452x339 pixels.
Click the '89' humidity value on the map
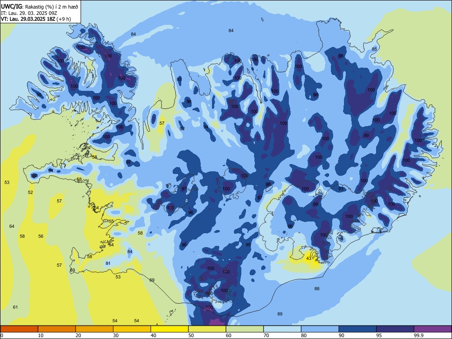pyautogui.click(x=280, y=314)
